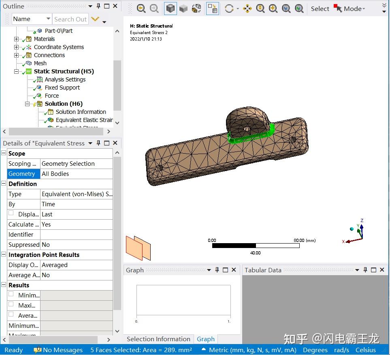Click the cyan isometric ball on triad
The image size is (390, 355).
tap(352, 229)
